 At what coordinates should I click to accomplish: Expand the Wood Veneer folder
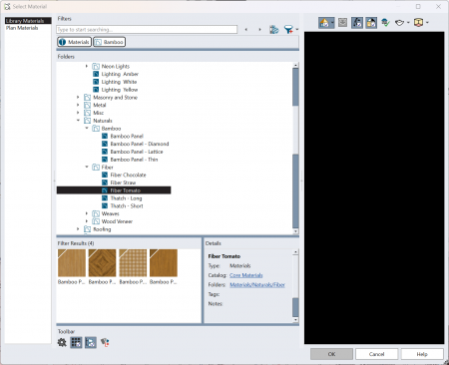pos(87,221)
